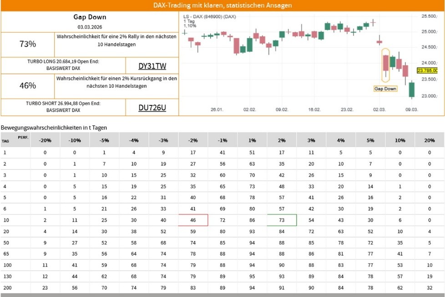This screenshot has height=297, width=445.
Task: Select the green-outlined 73 table cell
Action: 282,220
